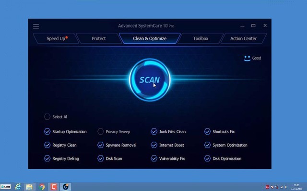This screenshot has height=191, width=307.
Task: Maximize the Advanced SystemCare window
Action: pyautogui.click(x=253, y=26)
